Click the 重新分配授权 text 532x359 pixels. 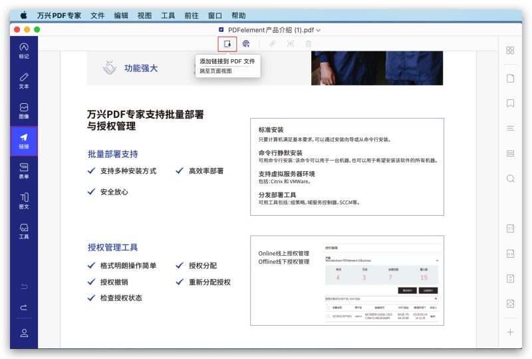[x=209, y=282]
